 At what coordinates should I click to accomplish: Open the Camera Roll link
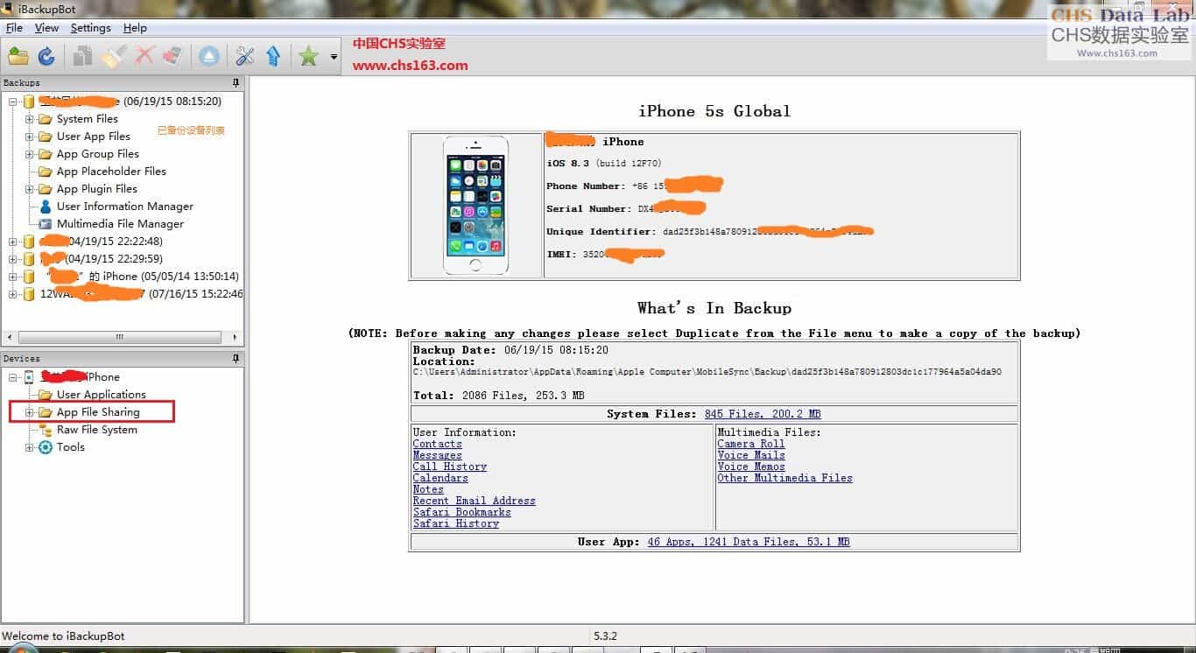tap(751, 444)
